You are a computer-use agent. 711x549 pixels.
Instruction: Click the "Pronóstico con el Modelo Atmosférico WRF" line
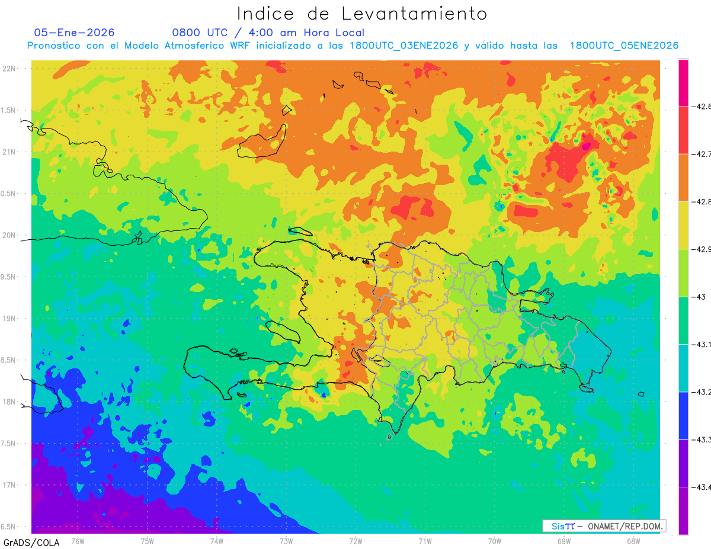pyautogui.click(x=353, y=46)
